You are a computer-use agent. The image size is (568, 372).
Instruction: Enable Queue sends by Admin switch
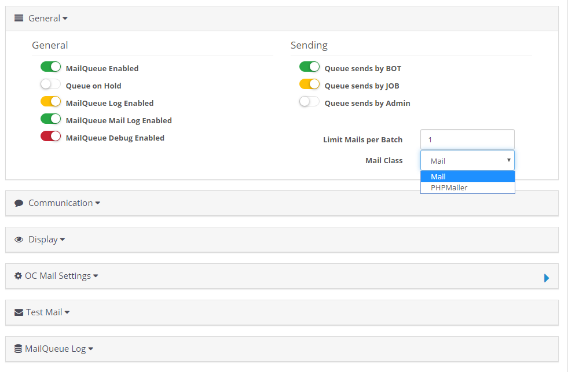click(x=309, y=102)
